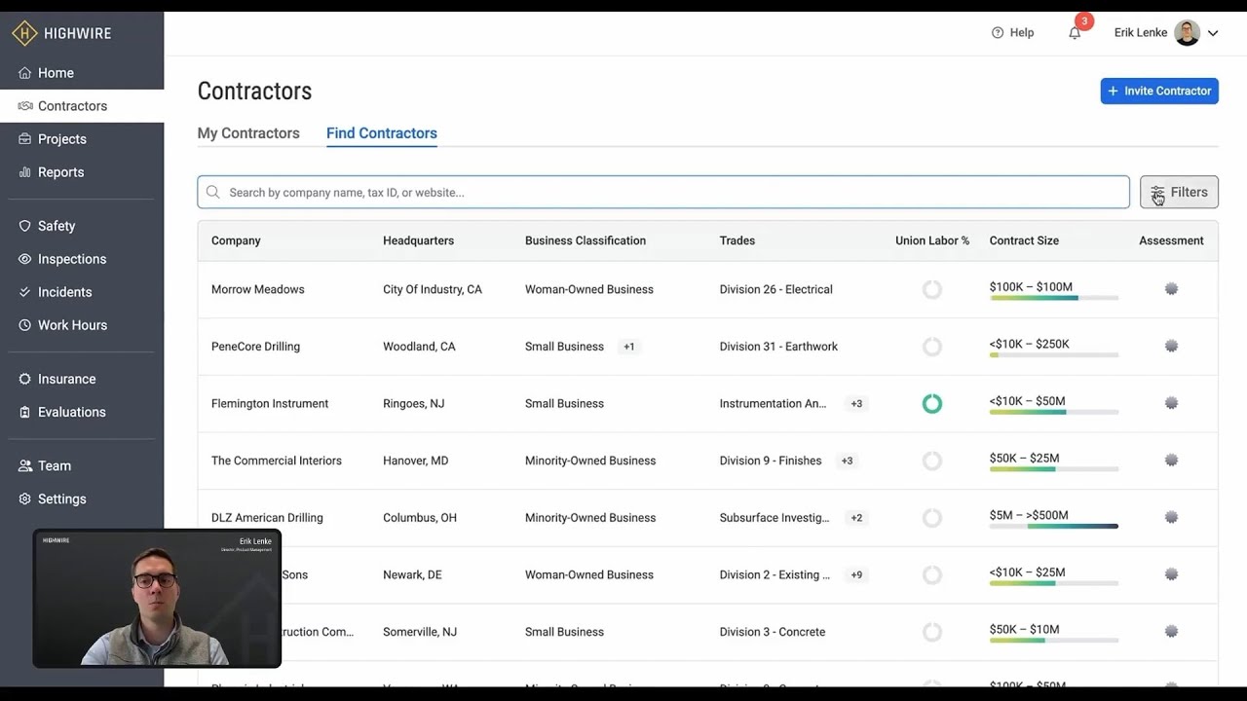Image resolution: width=1247 pixels, height=701 pixels.
Task: Open DLZ American Drilling company entry
Action: pyautogui.click(x=267, y=518)
